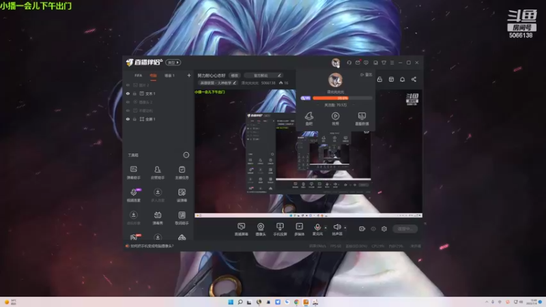The width and height of the screenshot is (546, 307).
Task: Open the phone-as-webcam help tip link
Action: [152, 246]
